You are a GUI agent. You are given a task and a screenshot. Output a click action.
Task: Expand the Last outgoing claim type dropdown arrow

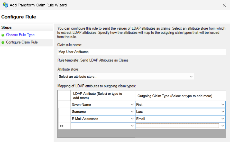pos(223,112)
